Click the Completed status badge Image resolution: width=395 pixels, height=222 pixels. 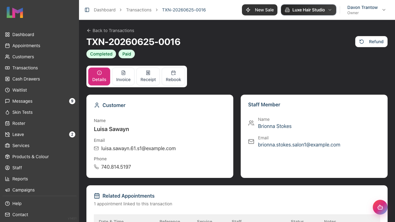(101, 54)
